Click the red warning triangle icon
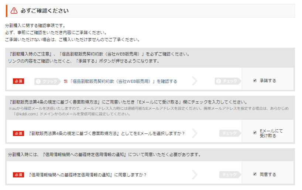Viewport: 302px width, 190px height. tap(14, 11)
